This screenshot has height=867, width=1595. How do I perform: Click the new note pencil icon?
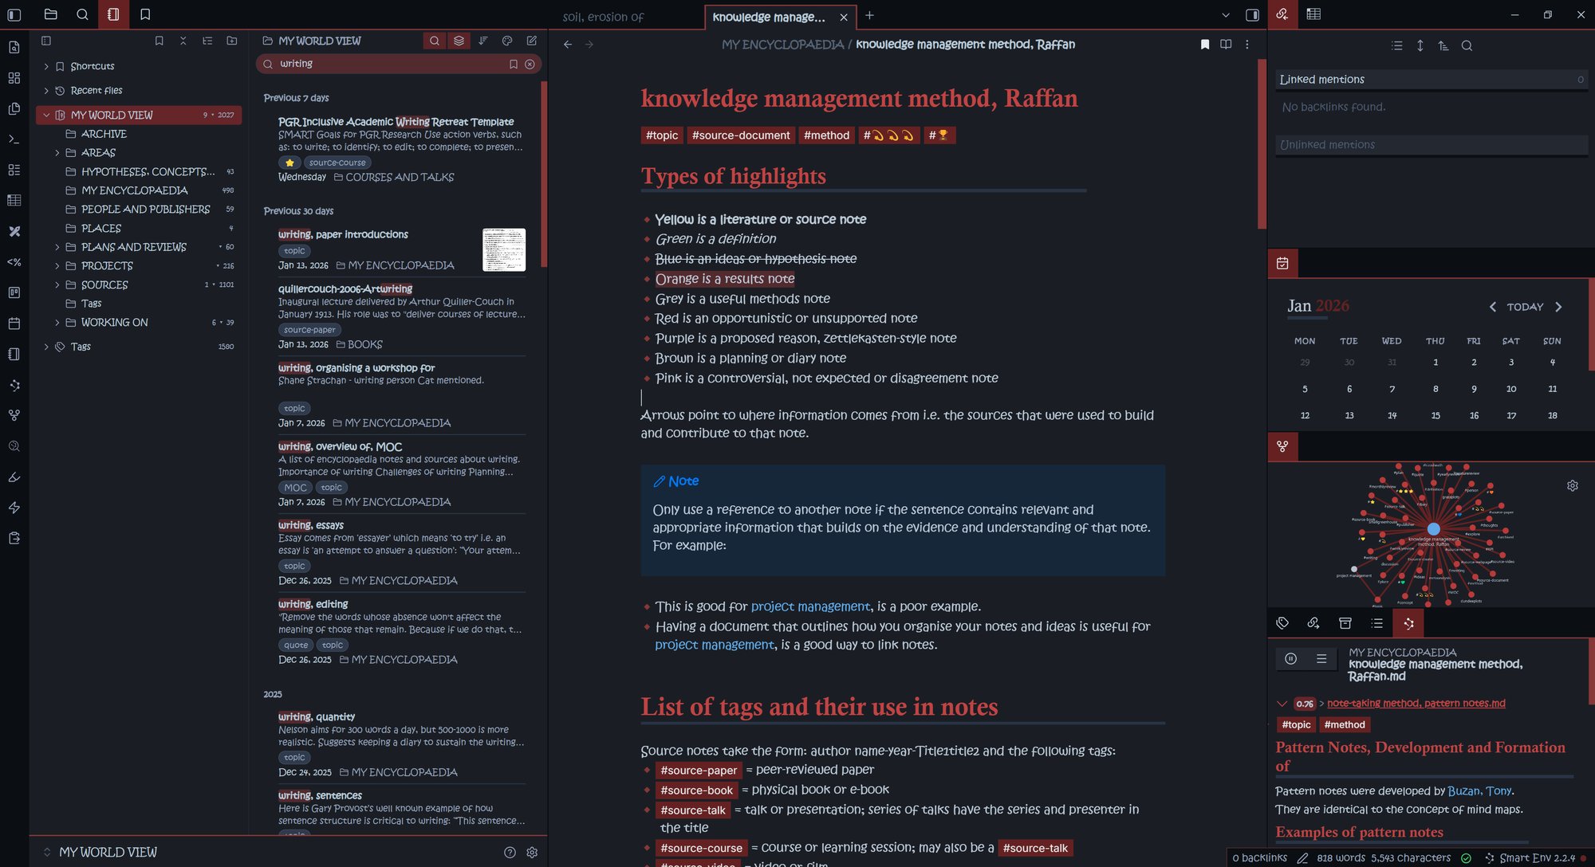(x=532, y=41)
